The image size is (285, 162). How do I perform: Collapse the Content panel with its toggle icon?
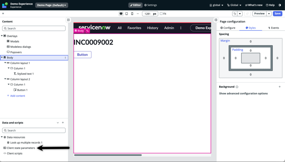tap(69, 20)
